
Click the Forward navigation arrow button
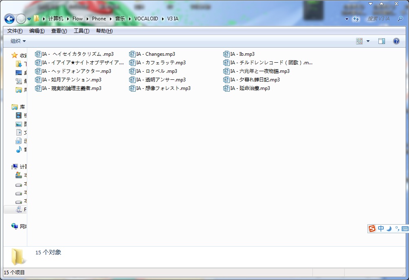[x=21, y=19]
